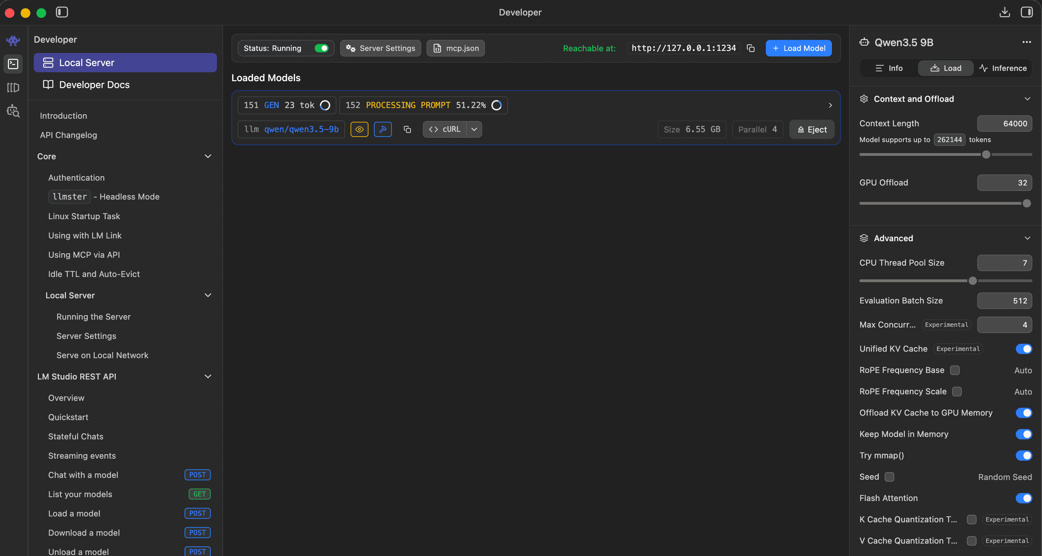The image size is (1042, 556).
Task: Click the spinner on request 152 PROCESSING PROMPT
Action: pos(496,105)
